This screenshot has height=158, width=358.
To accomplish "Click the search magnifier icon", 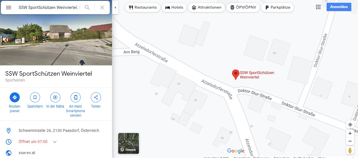I will tap(87, 8).
